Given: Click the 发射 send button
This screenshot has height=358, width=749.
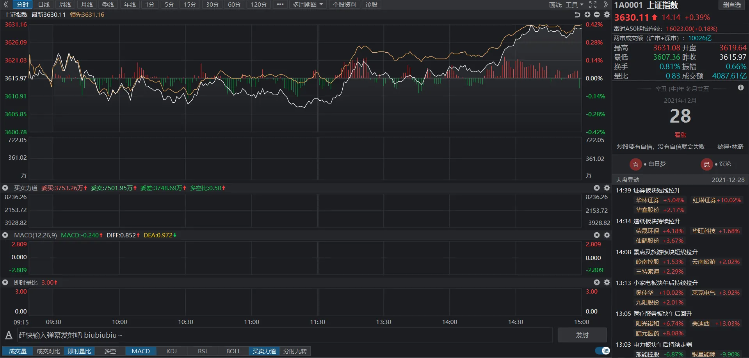Looking at the screenshot, I should (x=582, y=335).
